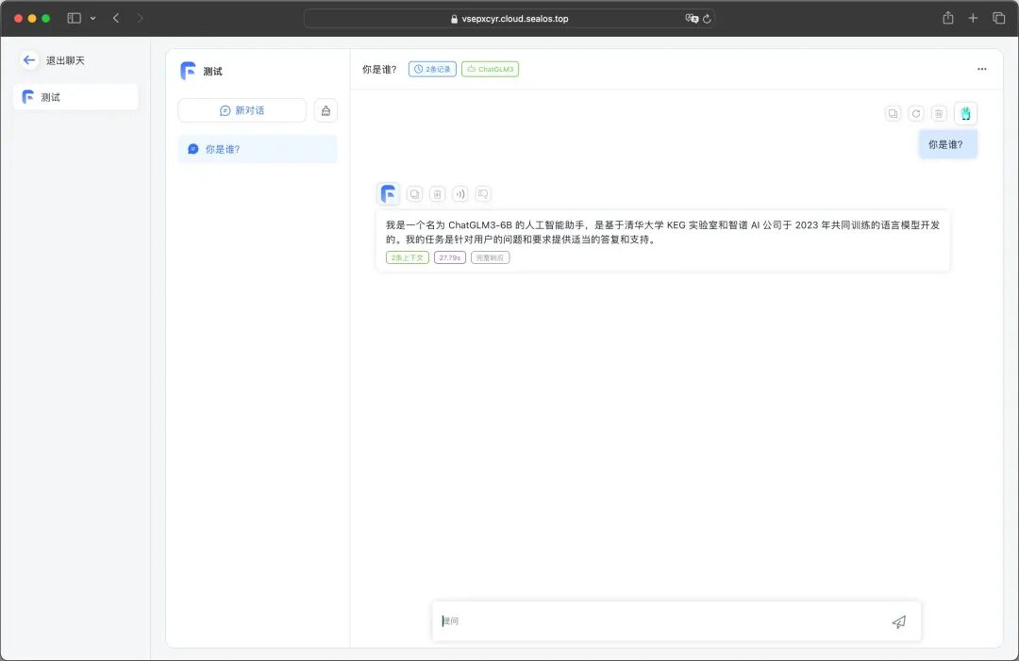Give feedback on the reply with thumbs-down icon
The height and width of the screenshot is (661, 1019).
click(x=483, y=193)
